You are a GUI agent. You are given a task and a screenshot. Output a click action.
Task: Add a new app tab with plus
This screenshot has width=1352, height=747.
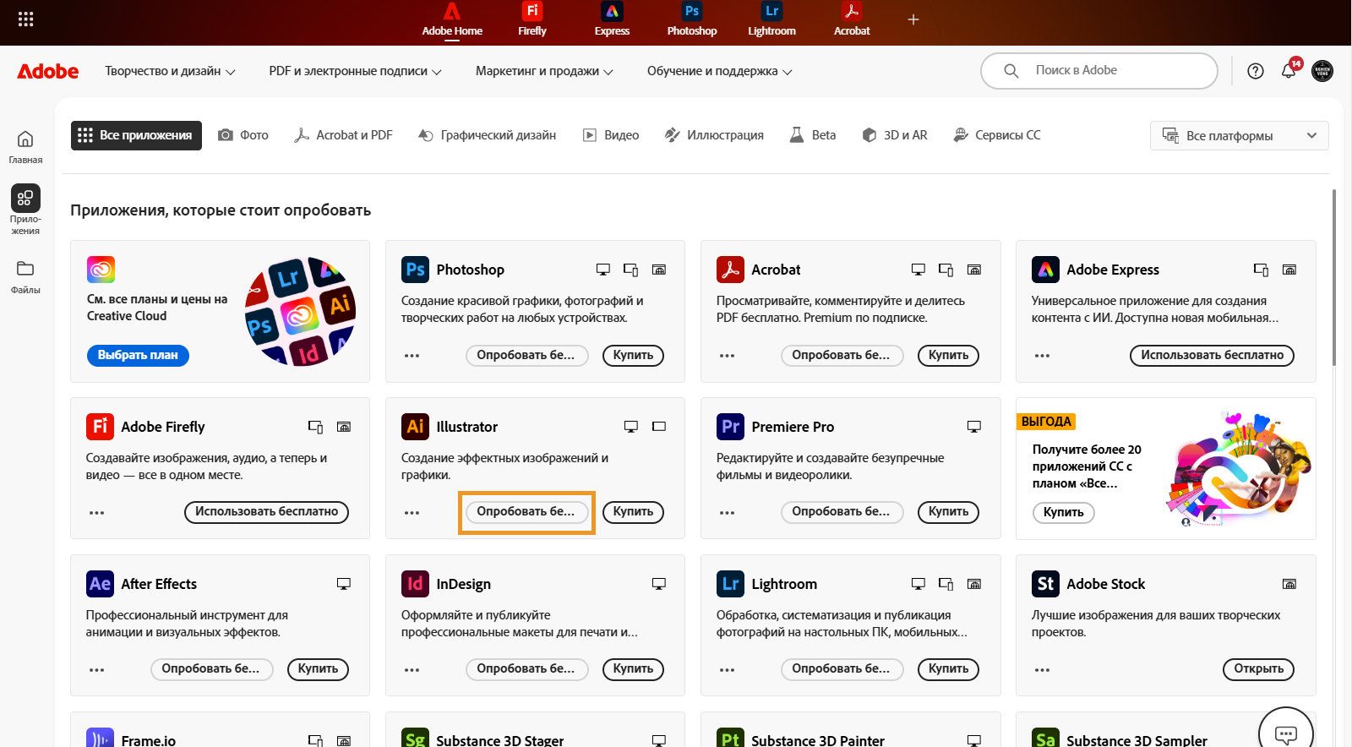pyautogui.click(x=913, y=19)
